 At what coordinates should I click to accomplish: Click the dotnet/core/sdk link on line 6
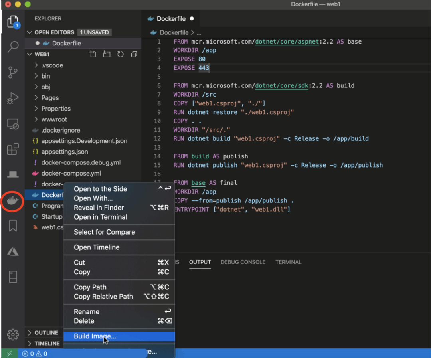click(x=282, y=85)
